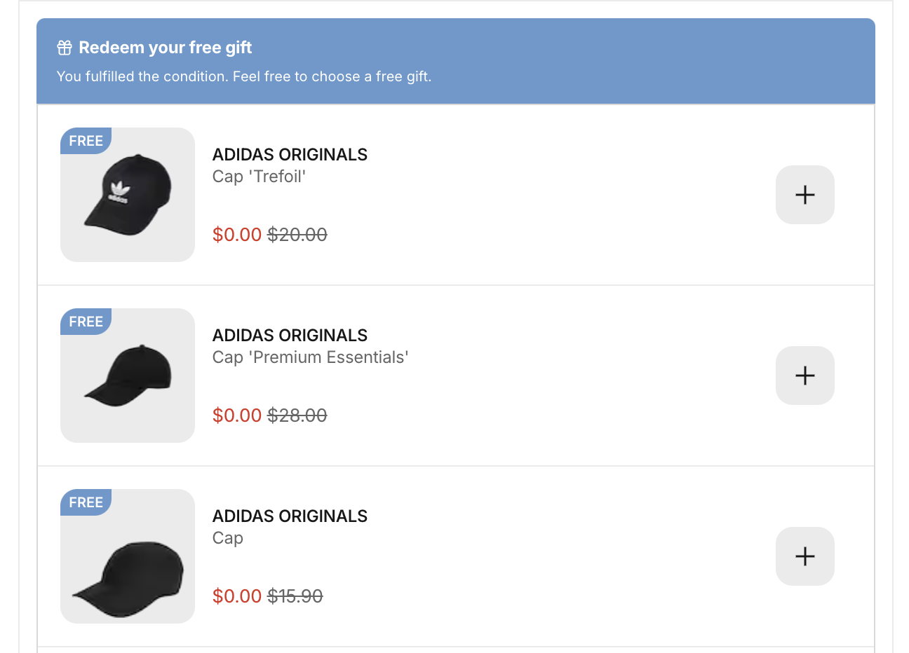Add Cap 'Premium Essentials' with plus button
Image resolution: width=909 pixels, height=653 pixels.
pos(804,376)
